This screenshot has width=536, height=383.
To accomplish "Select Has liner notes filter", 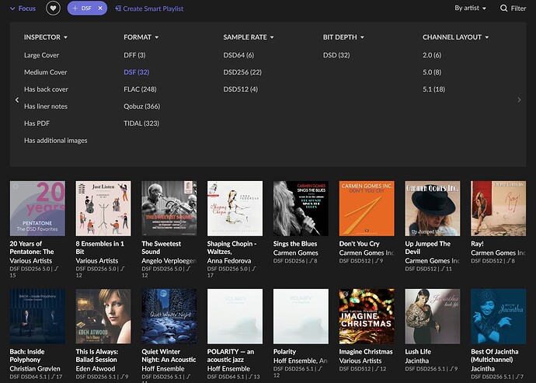I will point(46,106).
